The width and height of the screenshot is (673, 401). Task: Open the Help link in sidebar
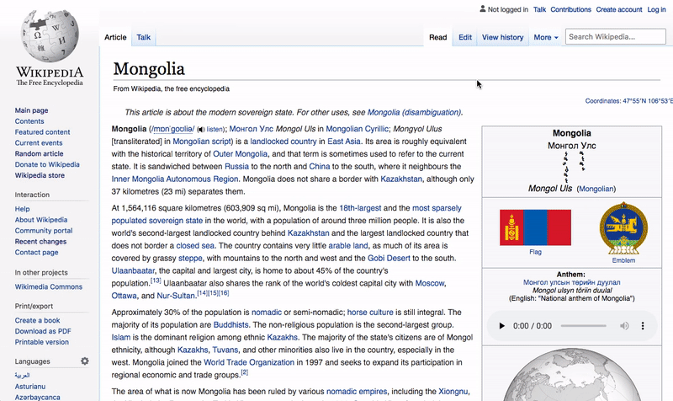tap(23, 209)
